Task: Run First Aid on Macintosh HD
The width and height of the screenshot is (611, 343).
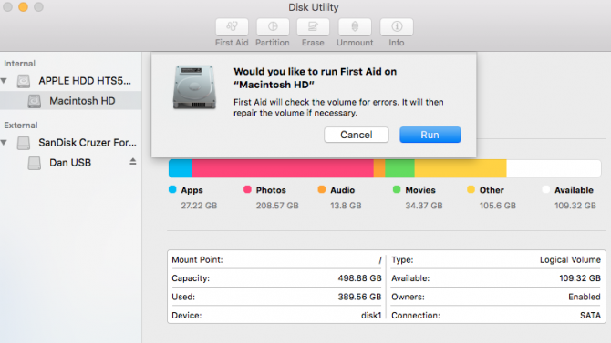Action: click(430, 135)
